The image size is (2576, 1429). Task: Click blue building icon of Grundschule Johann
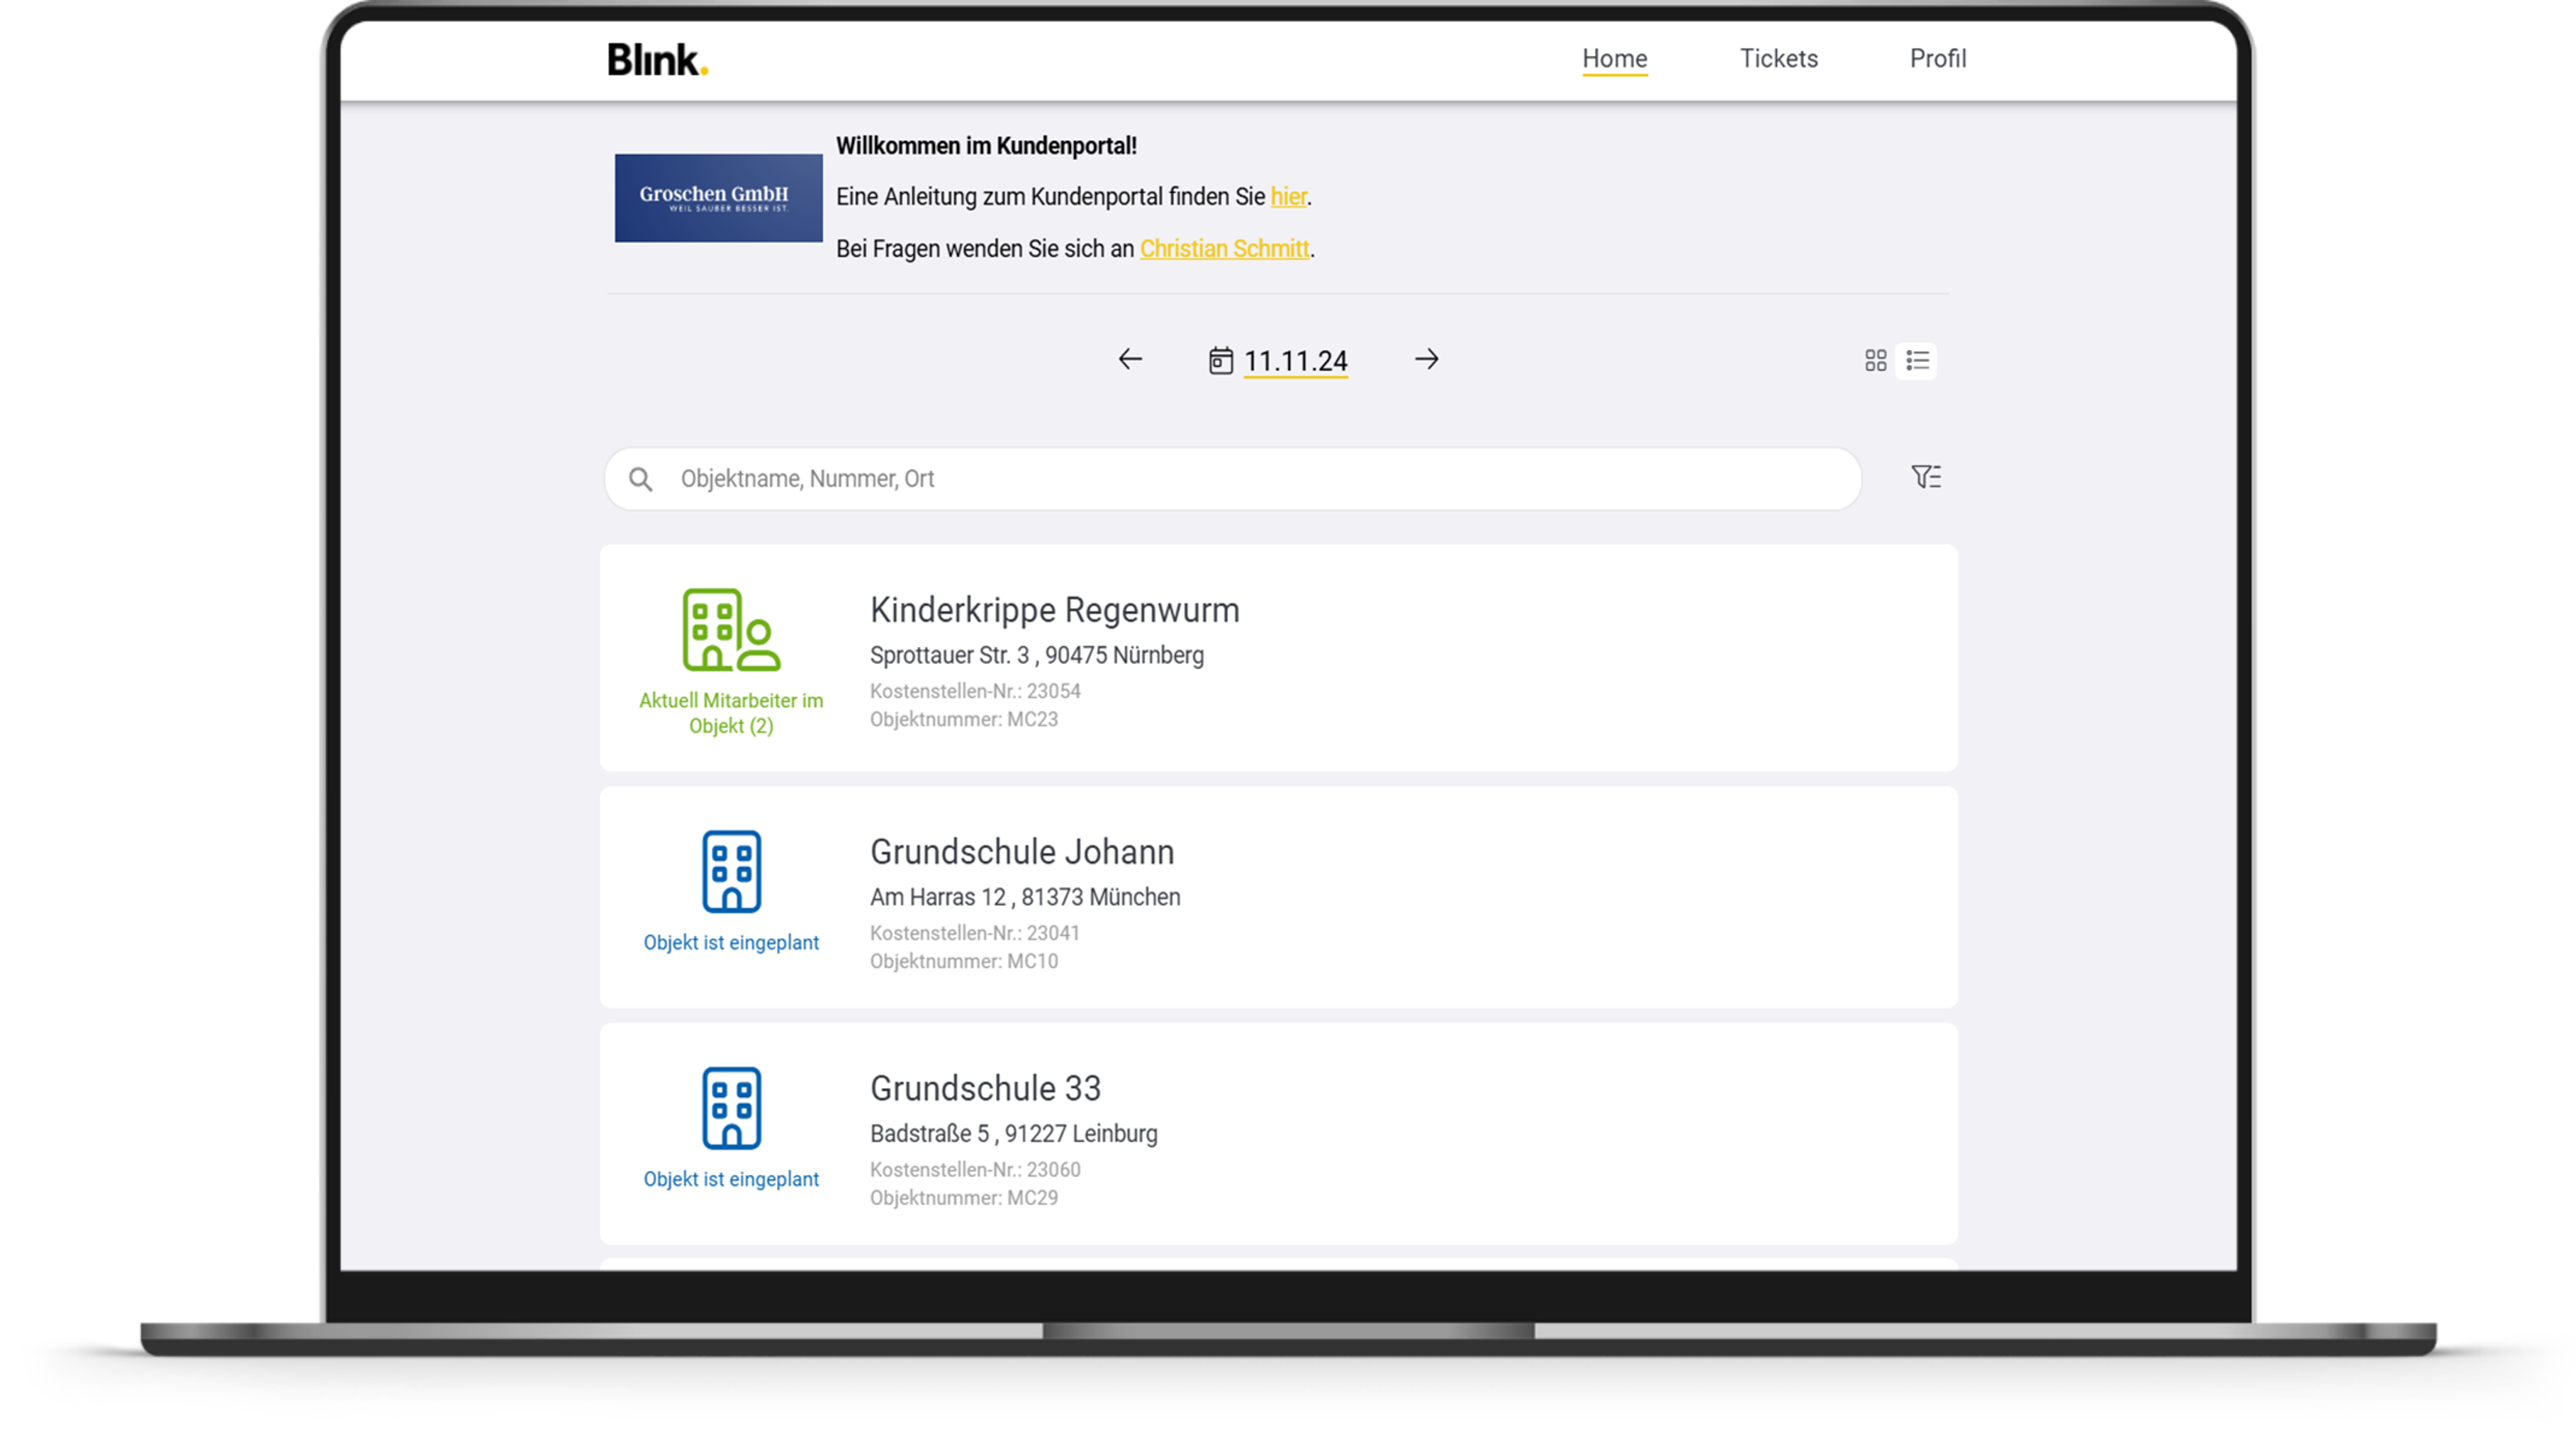(x=731, y=871)
